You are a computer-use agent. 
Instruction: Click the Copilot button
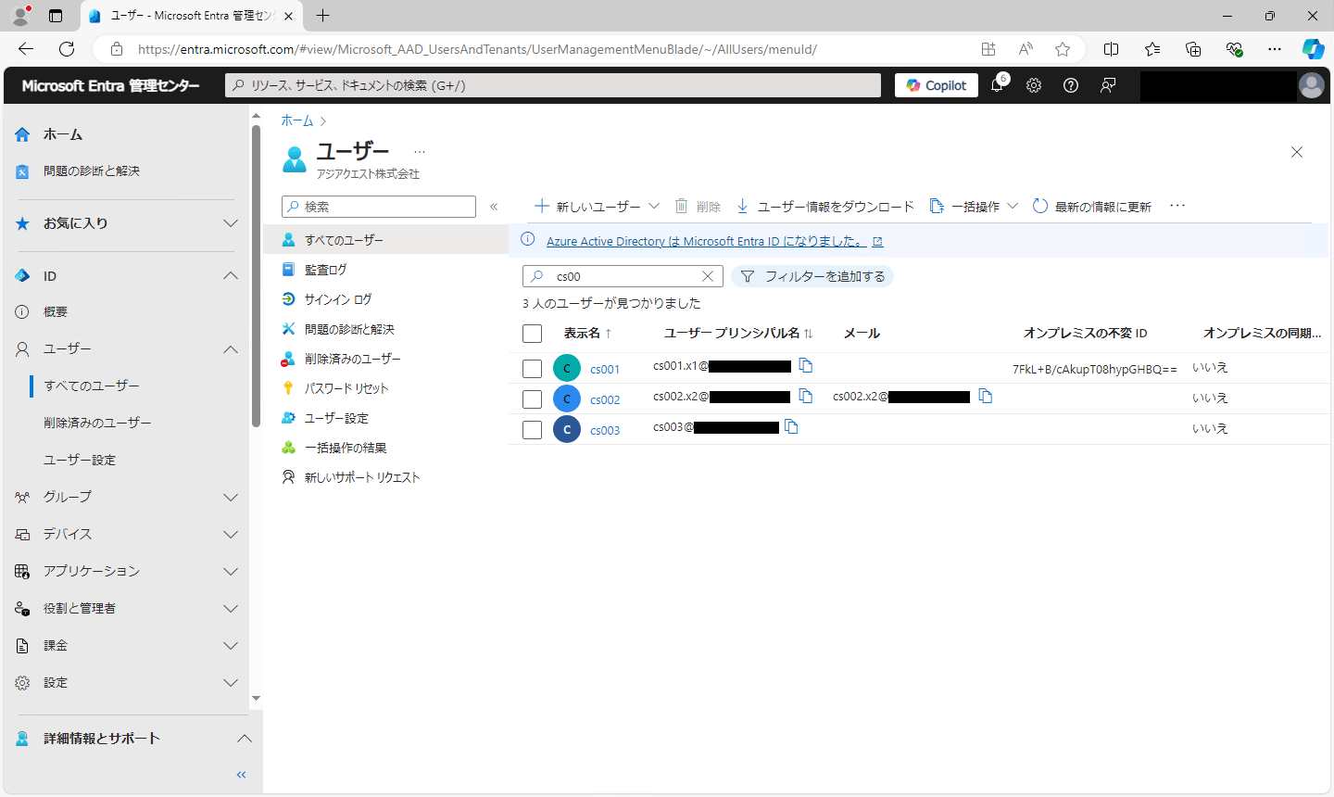pyautogui.click(x=937, y=85)
